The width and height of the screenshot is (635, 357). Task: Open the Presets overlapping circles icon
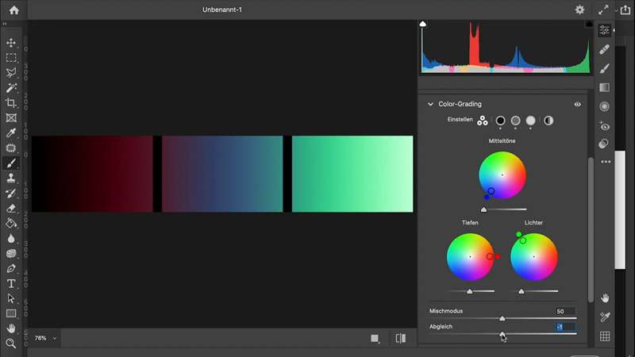(604, 144)
